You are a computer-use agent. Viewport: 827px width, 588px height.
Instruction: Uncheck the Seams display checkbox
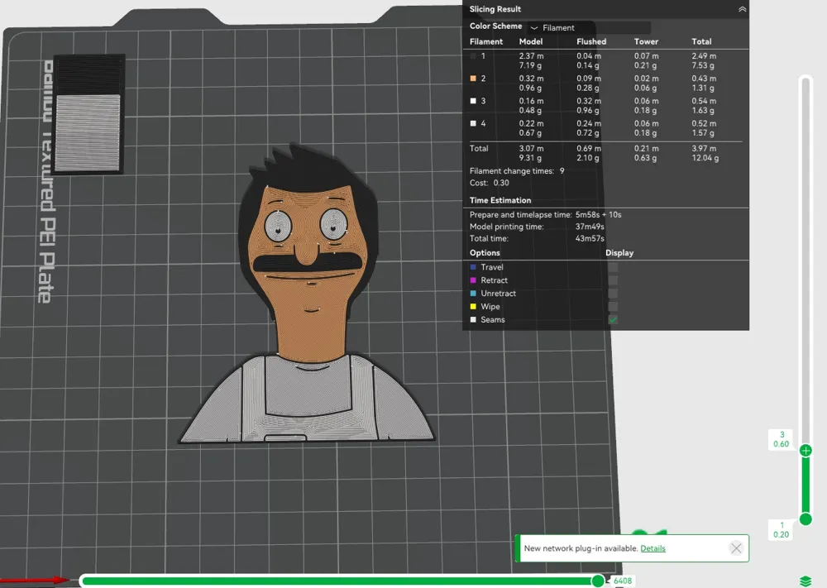613,319
